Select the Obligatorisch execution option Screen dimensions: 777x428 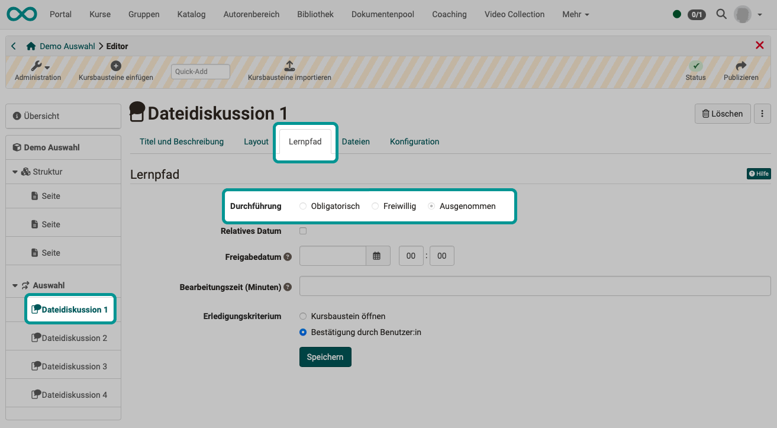point(303,206)
